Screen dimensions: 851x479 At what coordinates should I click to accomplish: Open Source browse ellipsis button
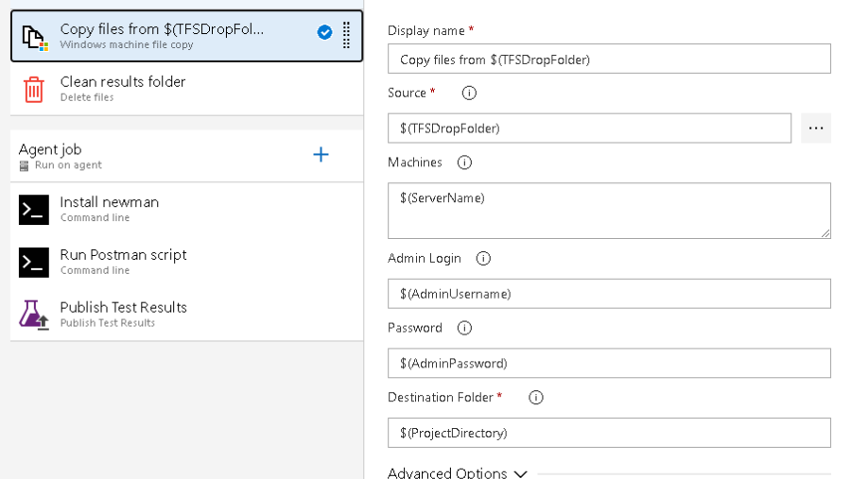coord(816,128)
